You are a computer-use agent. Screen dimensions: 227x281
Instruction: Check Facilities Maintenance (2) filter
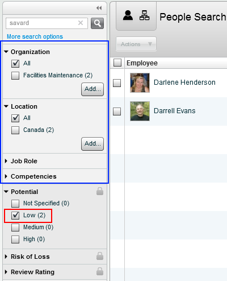(x=15, y=76)
